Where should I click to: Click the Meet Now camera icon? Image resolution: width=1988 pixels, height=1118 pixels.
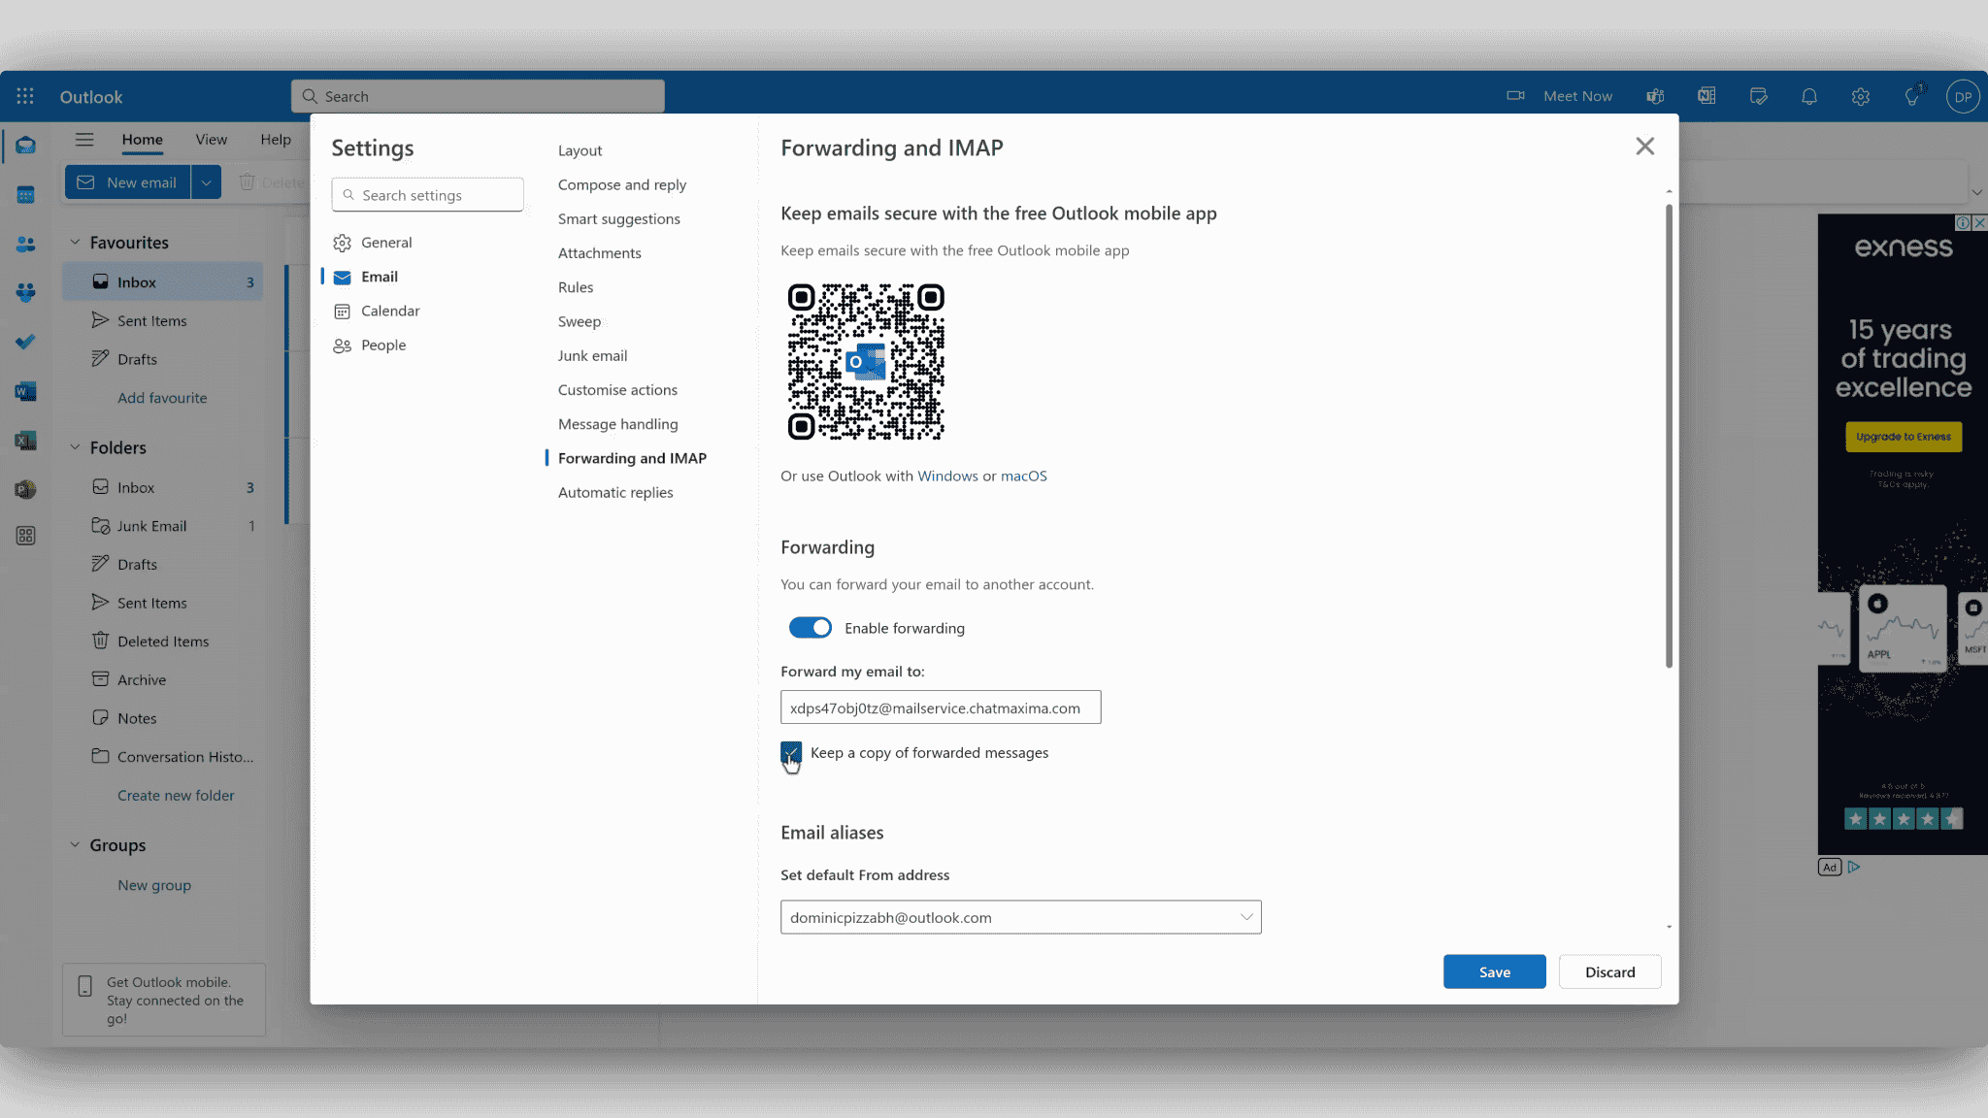tap(1515, 96)
